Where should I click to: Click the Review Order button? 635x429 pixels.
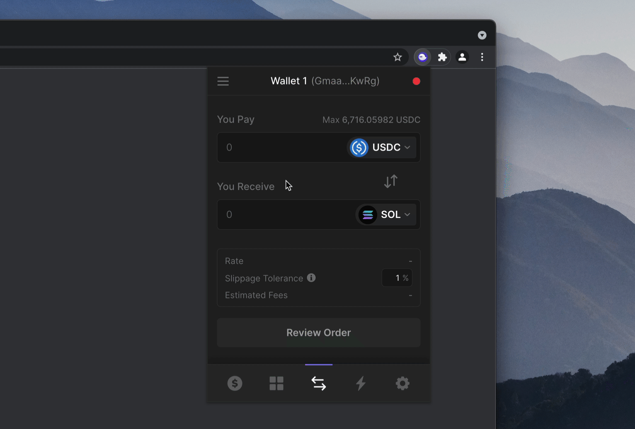point(318,333)
